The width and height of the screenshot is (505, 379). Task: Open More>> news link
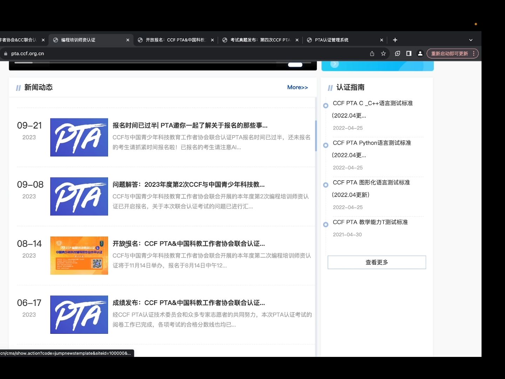pyautogui.click(x=297, y=87)
